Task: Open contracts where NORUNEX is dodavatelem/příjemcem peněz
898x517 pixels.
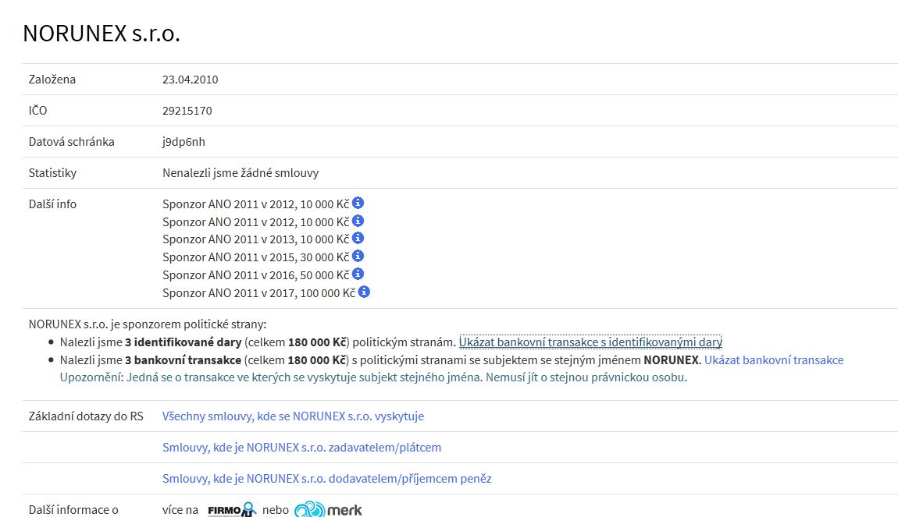Action: [x=327, y=479]
